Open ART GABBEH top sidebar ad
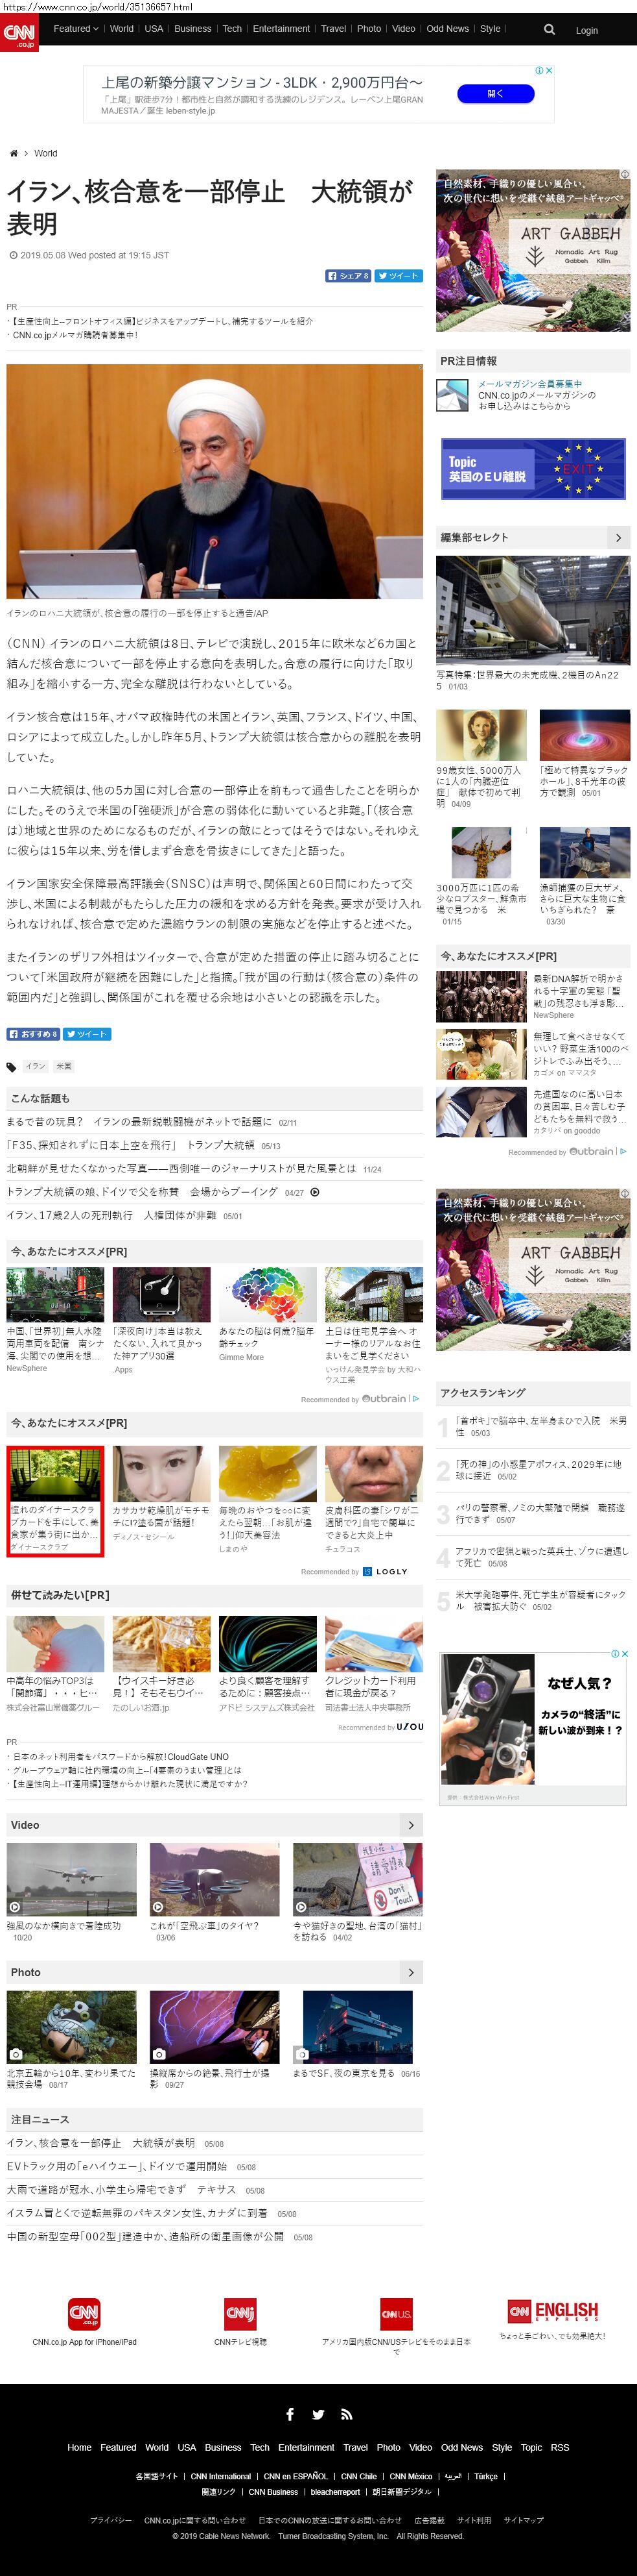 pos(533,250)
